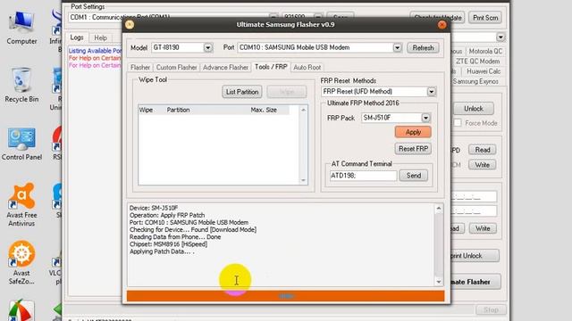Click the log output scroll down arrow
The width and height of the screenshot is (572, 321).
click(x=439, y=282)
